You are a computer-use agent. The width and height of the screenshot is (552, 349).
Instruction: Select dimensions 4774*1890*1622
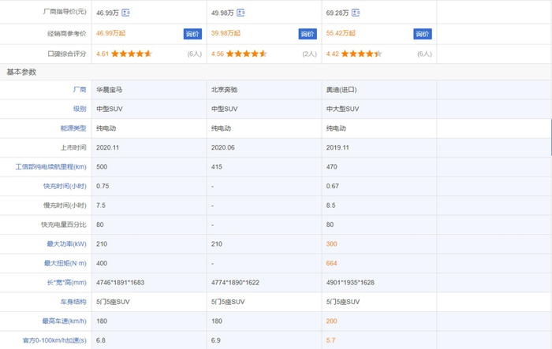tap(235, 283)
